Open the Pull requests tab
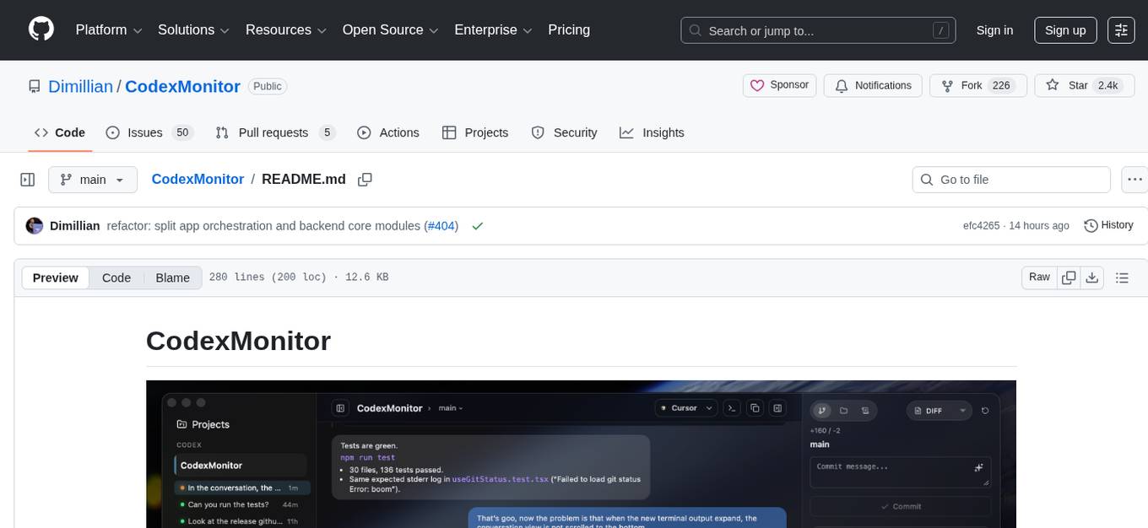The width and height of the screenshot is (1148, 528). [x=273, y=132]
